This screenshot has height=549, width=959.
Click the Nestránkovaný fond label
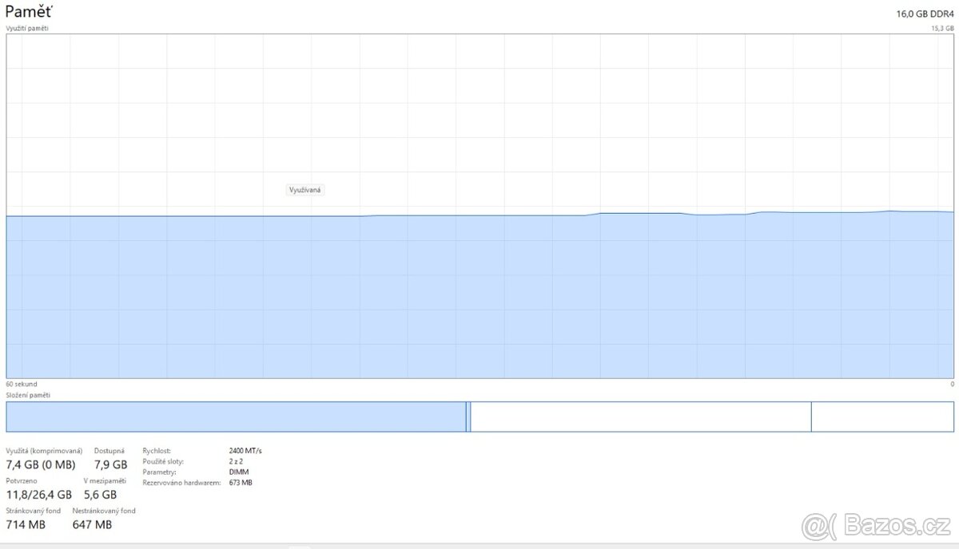pyautogui.click(x=104, y=511)
